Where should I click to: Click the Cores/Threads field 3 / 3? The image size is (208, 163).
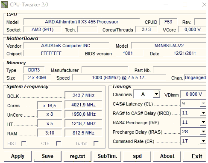pyautogui.click(x=146, y=29)
